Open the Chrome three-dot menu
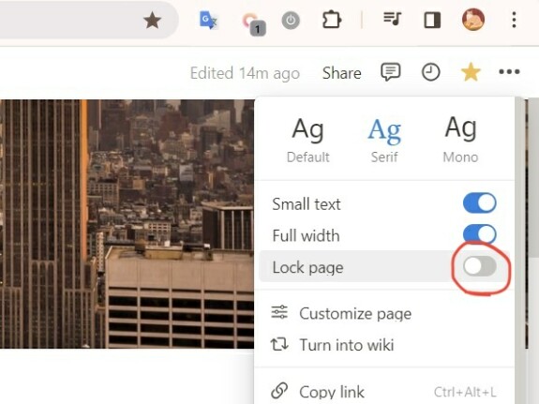This screenshot has width=539, height=404. click(x=514, y=20)
